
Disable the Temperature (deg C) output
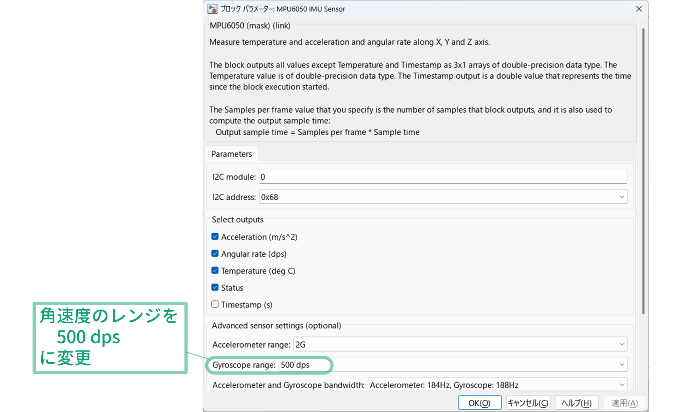click(x=215, y=271)
